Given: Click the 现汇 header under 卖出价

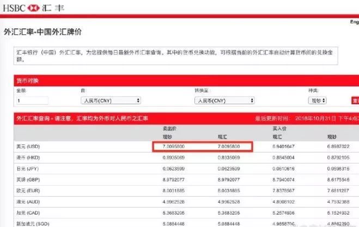Looking at the screenshot, I should click(222, 137).
